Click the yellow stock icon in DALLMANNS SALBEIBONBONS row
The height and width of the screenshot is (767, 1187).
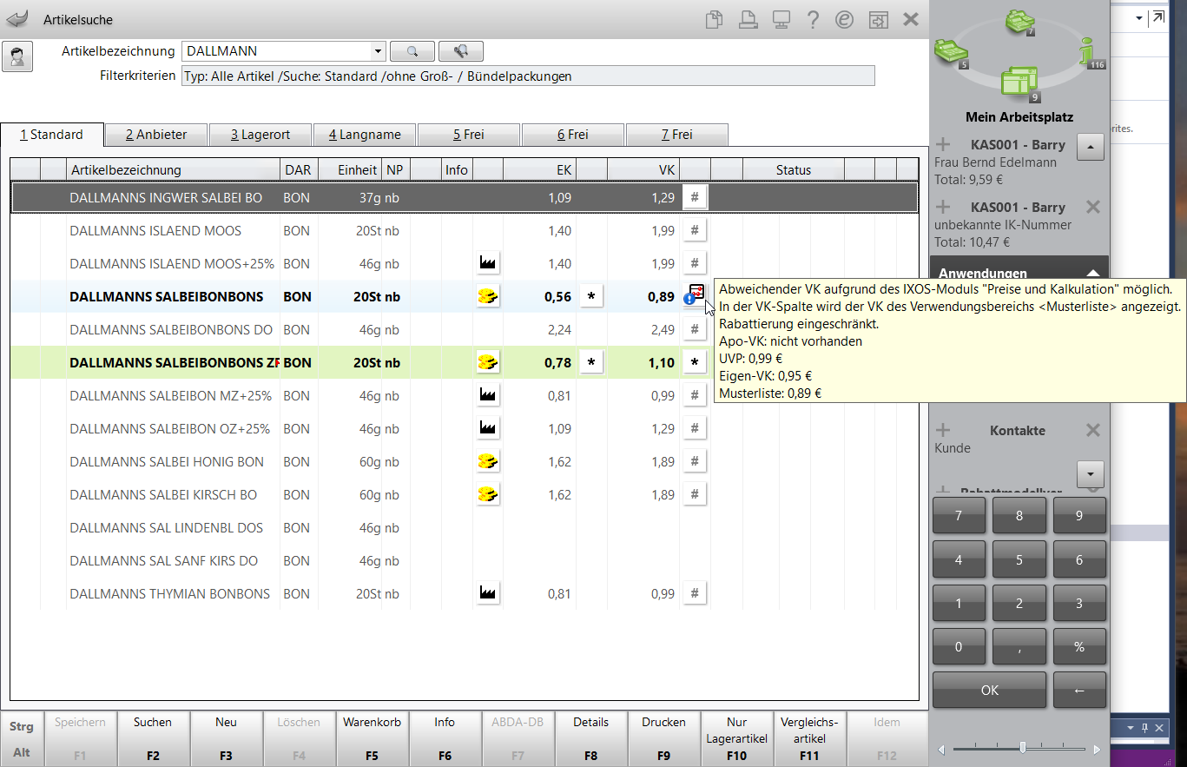click(488, 296)
